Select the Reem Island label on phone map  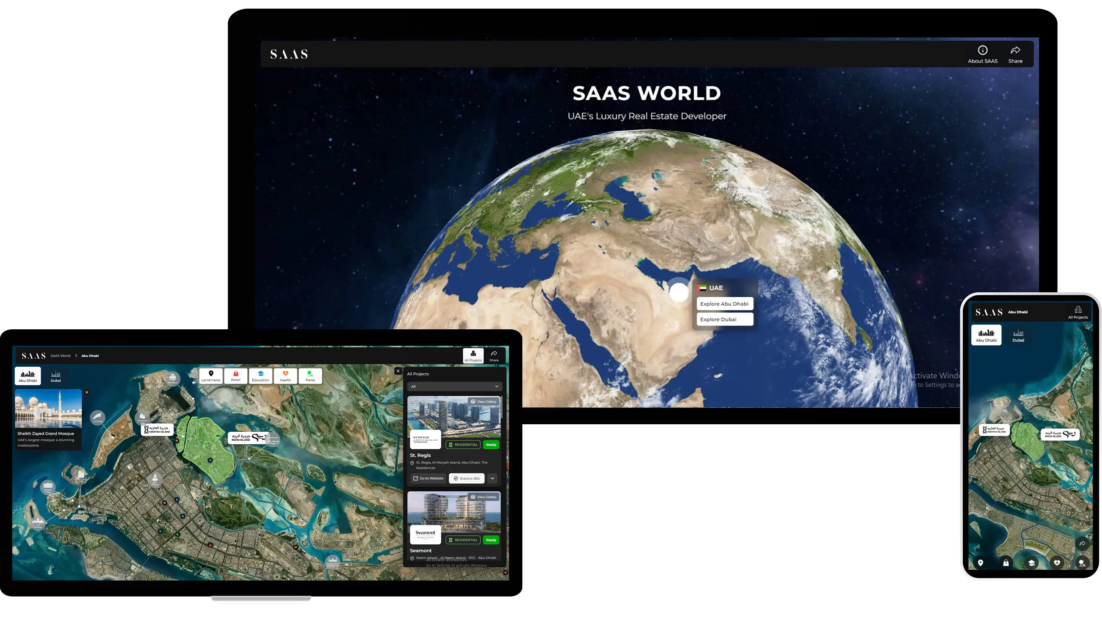(1060, 434)
